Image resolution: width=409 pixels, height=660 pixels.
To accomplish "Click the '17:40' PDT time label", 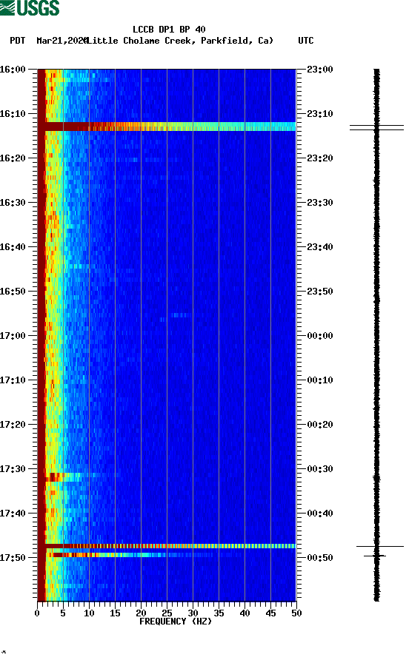I will tap(13, 513).
